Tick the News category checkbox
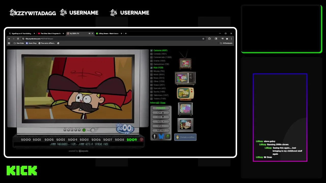This screenshot has width=326, height=183. (x=151, y=78)
